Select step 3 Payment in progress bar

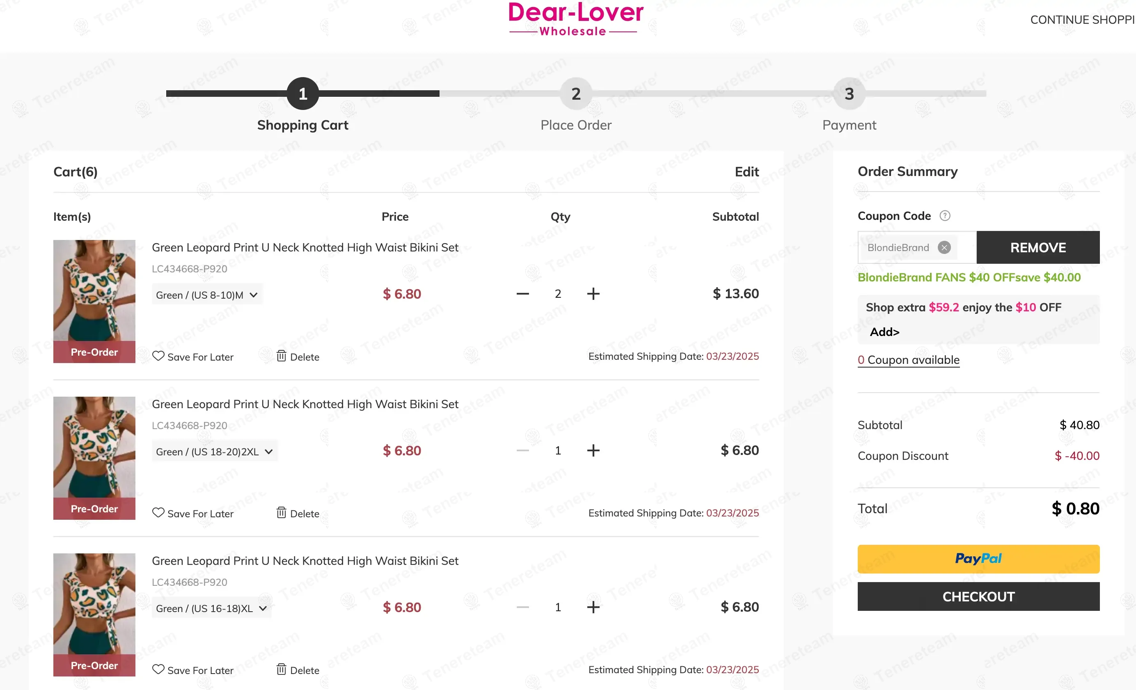pos(849,94)
